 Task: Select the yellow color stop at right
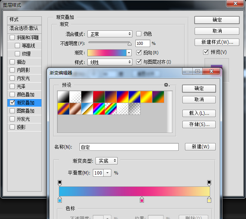coord(209,200)
